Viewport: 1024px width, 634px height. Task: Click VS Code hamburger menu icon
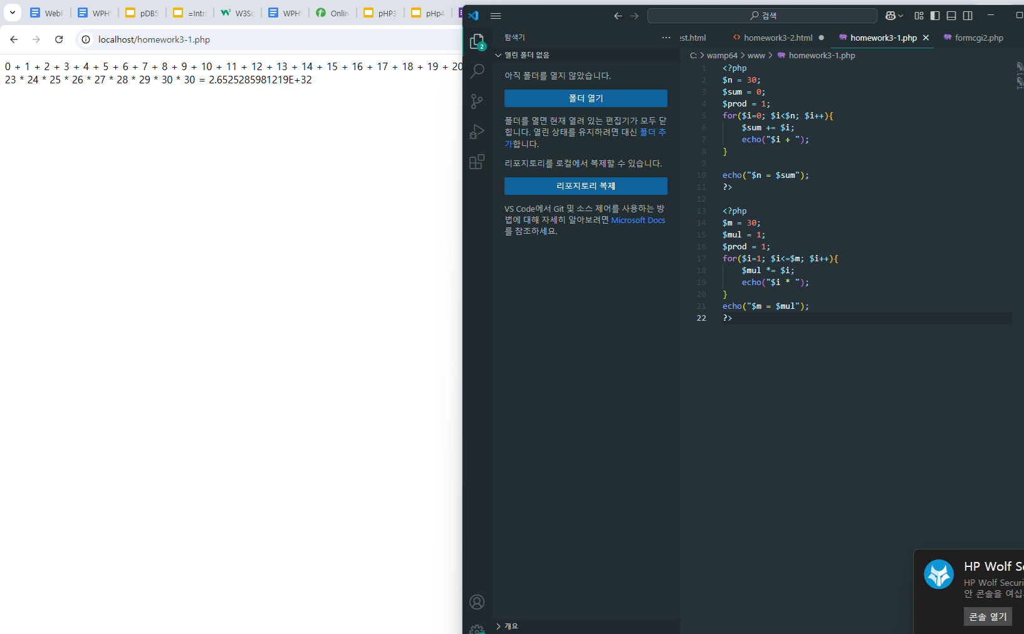click(x=496, y=16)
